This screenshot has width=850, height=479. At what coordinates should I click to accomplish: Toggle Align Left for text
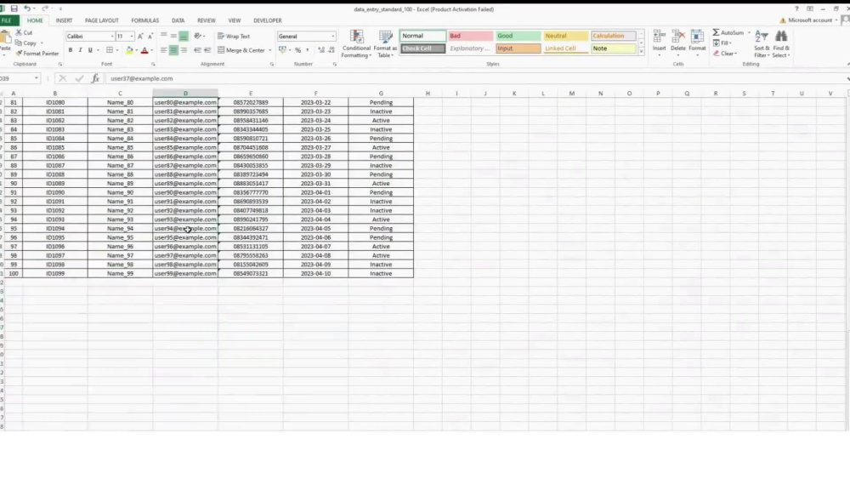[x=164, y=50]
